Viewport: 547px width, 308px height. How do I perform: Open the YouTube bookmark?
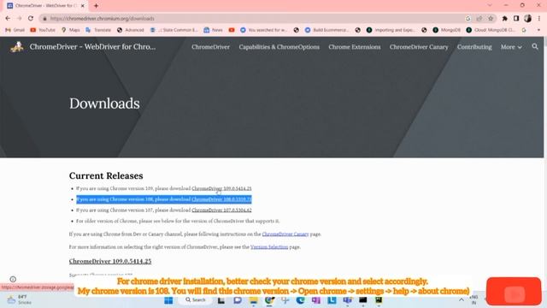coord(43,30)
